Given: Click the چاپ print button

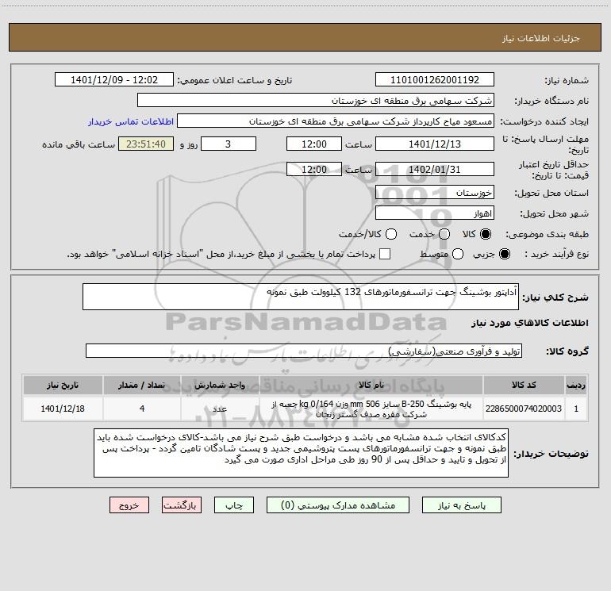Looking at the screenshot, I should tap(234, 505).
